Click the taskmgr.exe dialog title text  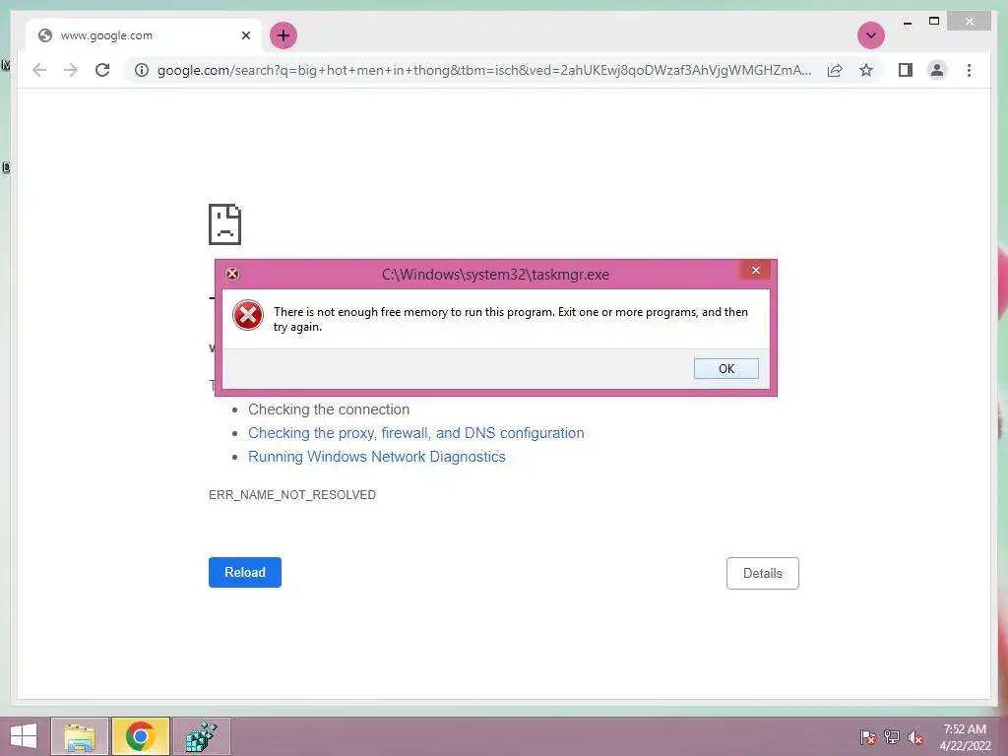coord(496,275)
